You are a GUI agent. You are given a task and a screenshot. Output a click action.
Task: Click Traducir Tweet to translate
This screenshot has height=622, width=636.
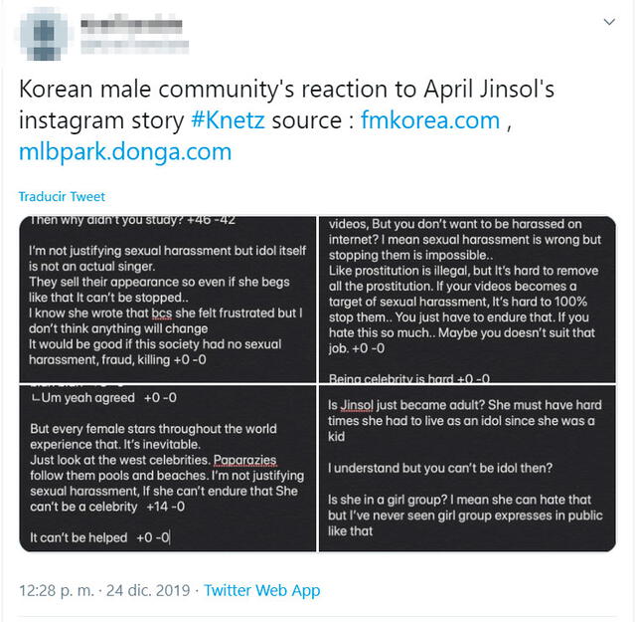[62, 197]
